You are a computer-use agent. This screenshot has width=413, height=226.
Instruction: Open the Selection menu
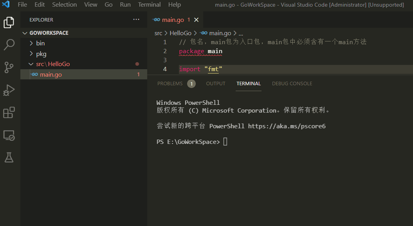(65, 4)
